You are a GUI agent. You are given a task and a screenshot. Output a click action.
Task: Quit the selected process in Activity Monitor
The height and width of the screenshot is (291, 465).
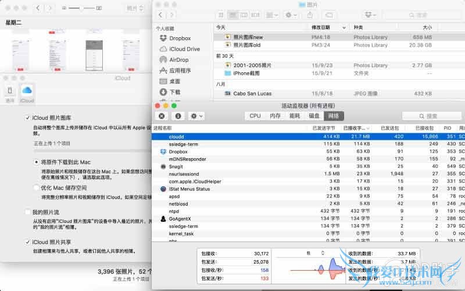tap(162, 116)
